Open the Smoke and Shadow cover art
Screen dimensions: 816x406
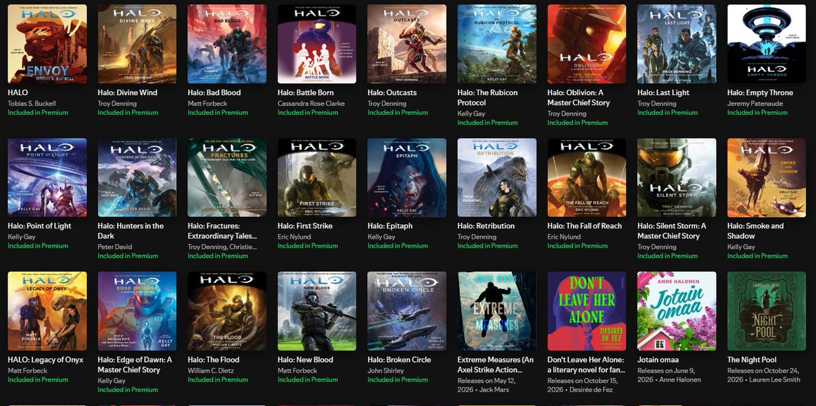pos(767,177)
